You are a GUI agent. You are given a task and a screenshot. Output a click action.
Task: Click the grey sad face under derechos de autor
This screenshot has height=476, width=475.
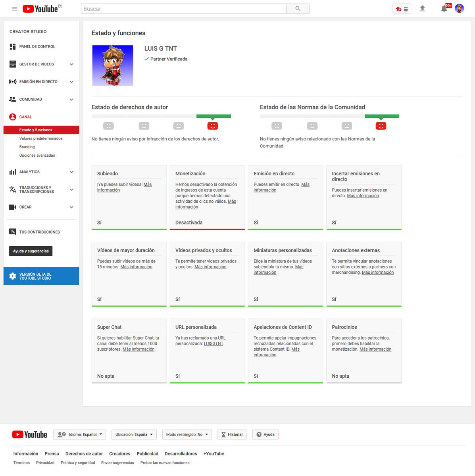click(108, 126)
